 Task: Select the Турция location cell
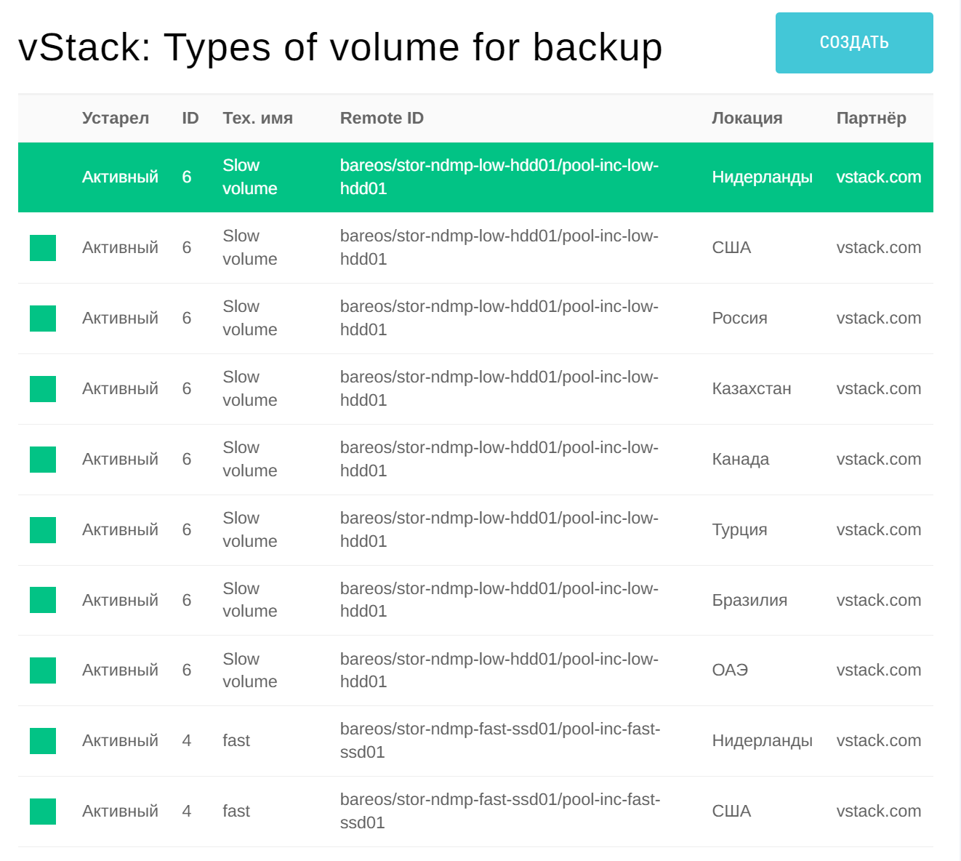[x=739, y=530]
